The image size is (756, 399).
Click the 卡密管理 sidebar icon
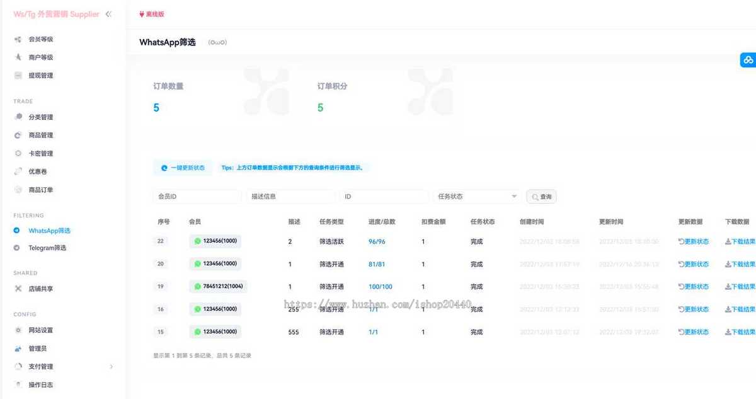(x=18, y=154)
